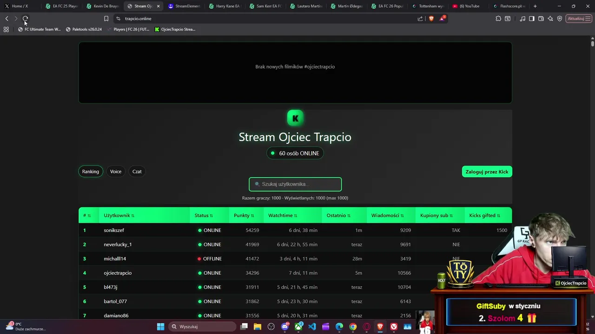Click the green Kick logo above the title
The width and height of the screenshot is (595, 334).
295,118
